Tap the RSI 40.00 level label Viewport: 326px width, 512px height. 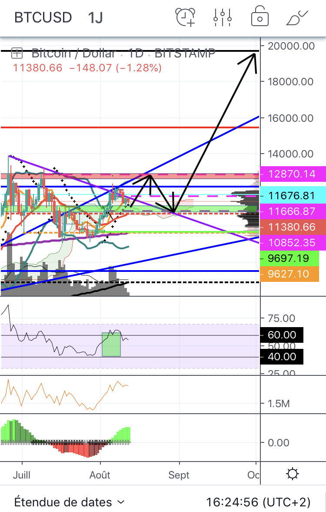coord(282,357)
